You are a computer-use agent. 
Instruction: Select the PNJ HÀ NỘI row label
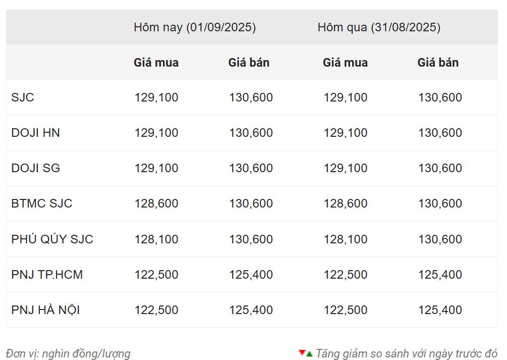pyautogui.click(x=45, y=310)
